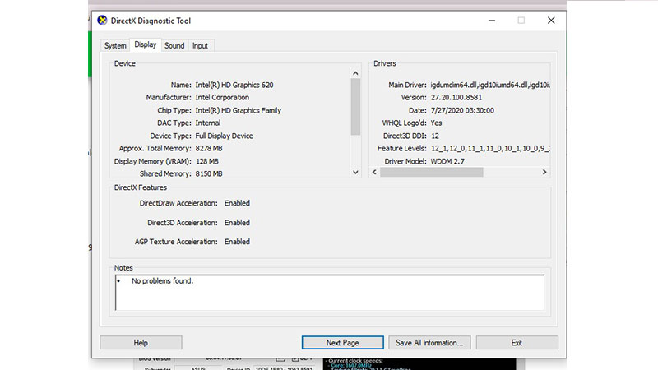The width and height of the screenshot is (658, 370).
Task: Click Feature Levels value '12_1,12_0...'
Action: click(x=489, y=149)
